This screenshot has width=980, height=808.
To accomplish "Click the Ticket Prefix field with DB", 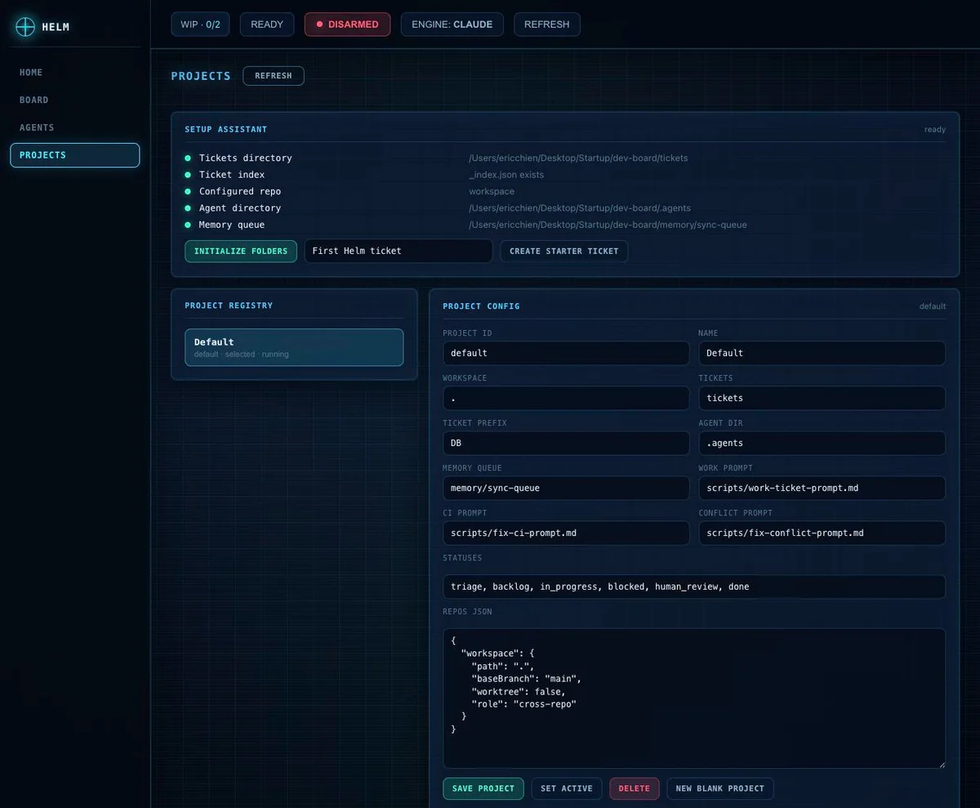I will (x=566, y=443).
